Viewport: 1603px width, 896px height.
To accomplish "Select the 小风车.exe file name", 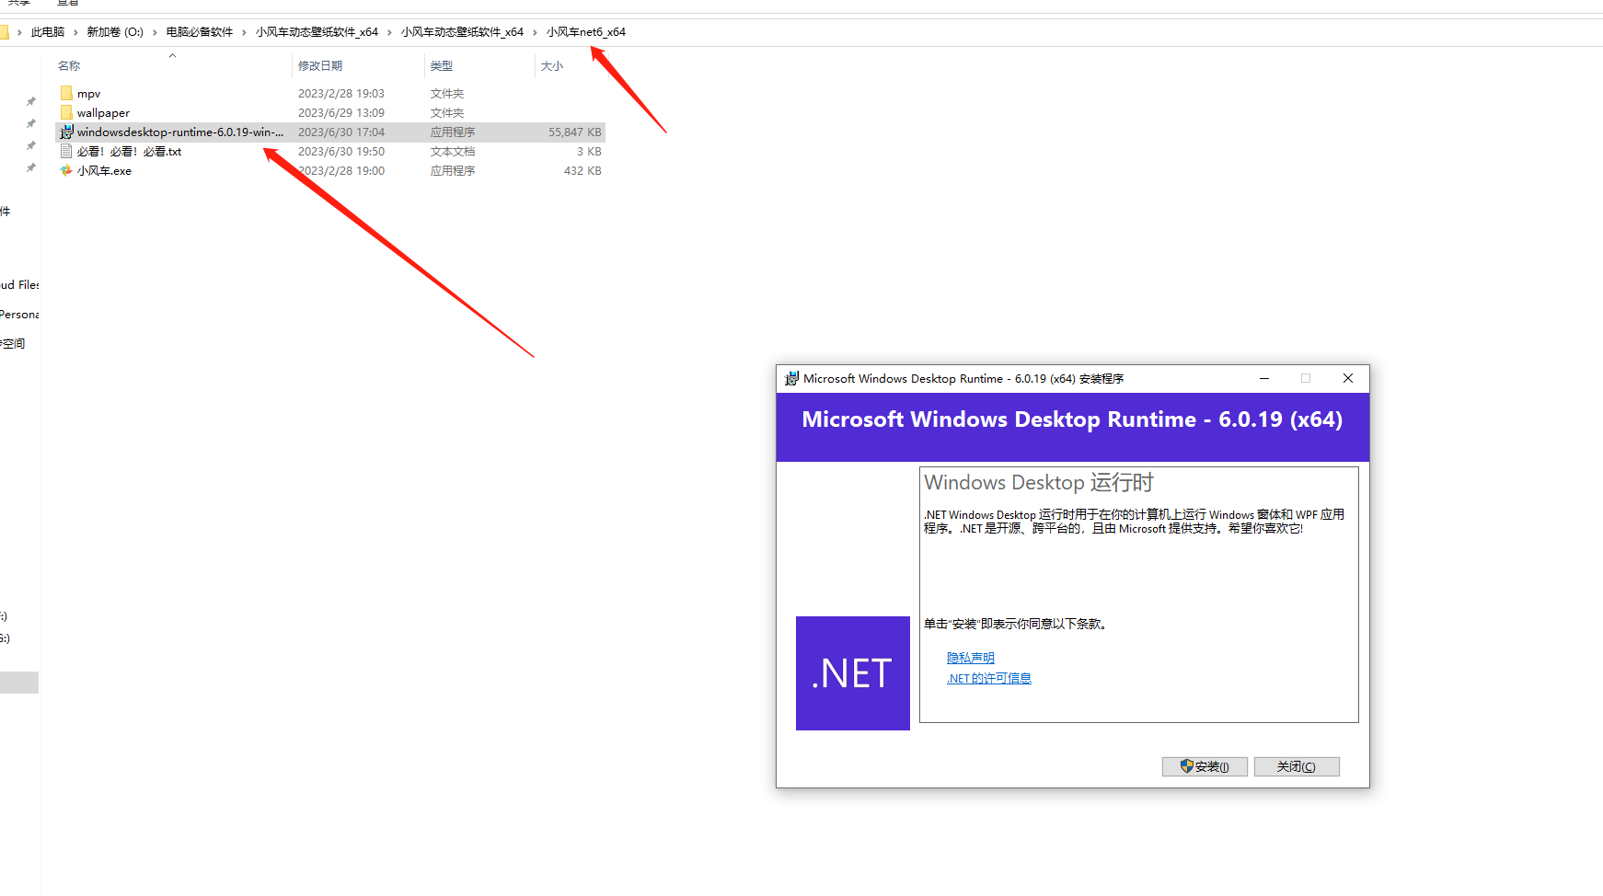I will (104, 171).
